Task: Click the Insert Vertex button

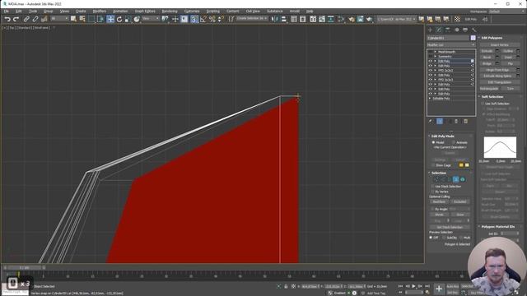Action: [x=500, y=45]
